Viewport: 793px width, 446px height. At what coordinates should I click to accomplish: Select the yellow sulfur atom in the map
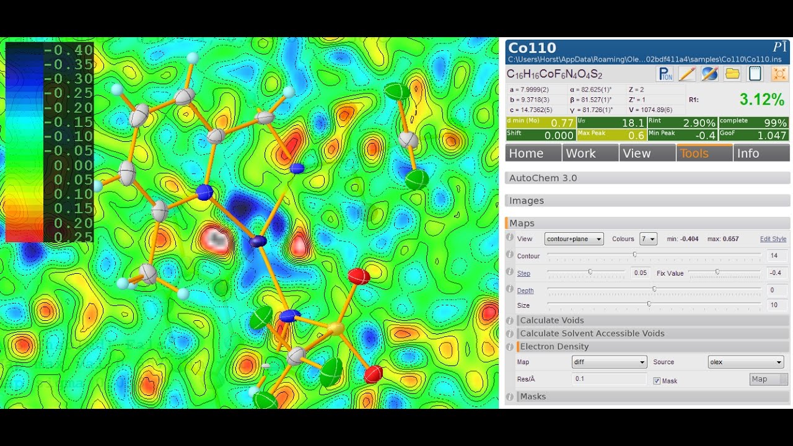336,329
